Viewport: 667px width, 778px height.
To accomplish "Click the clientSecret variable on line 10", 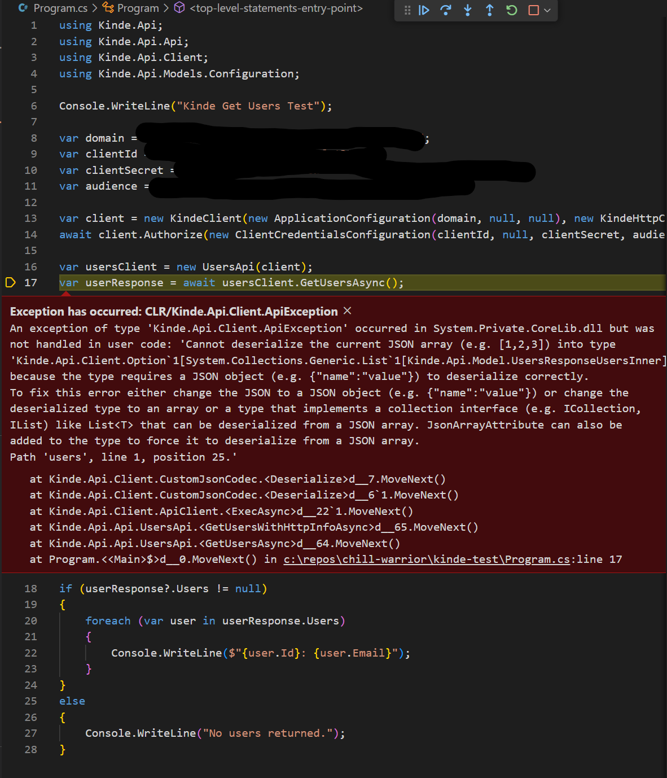I will (124, 171).
